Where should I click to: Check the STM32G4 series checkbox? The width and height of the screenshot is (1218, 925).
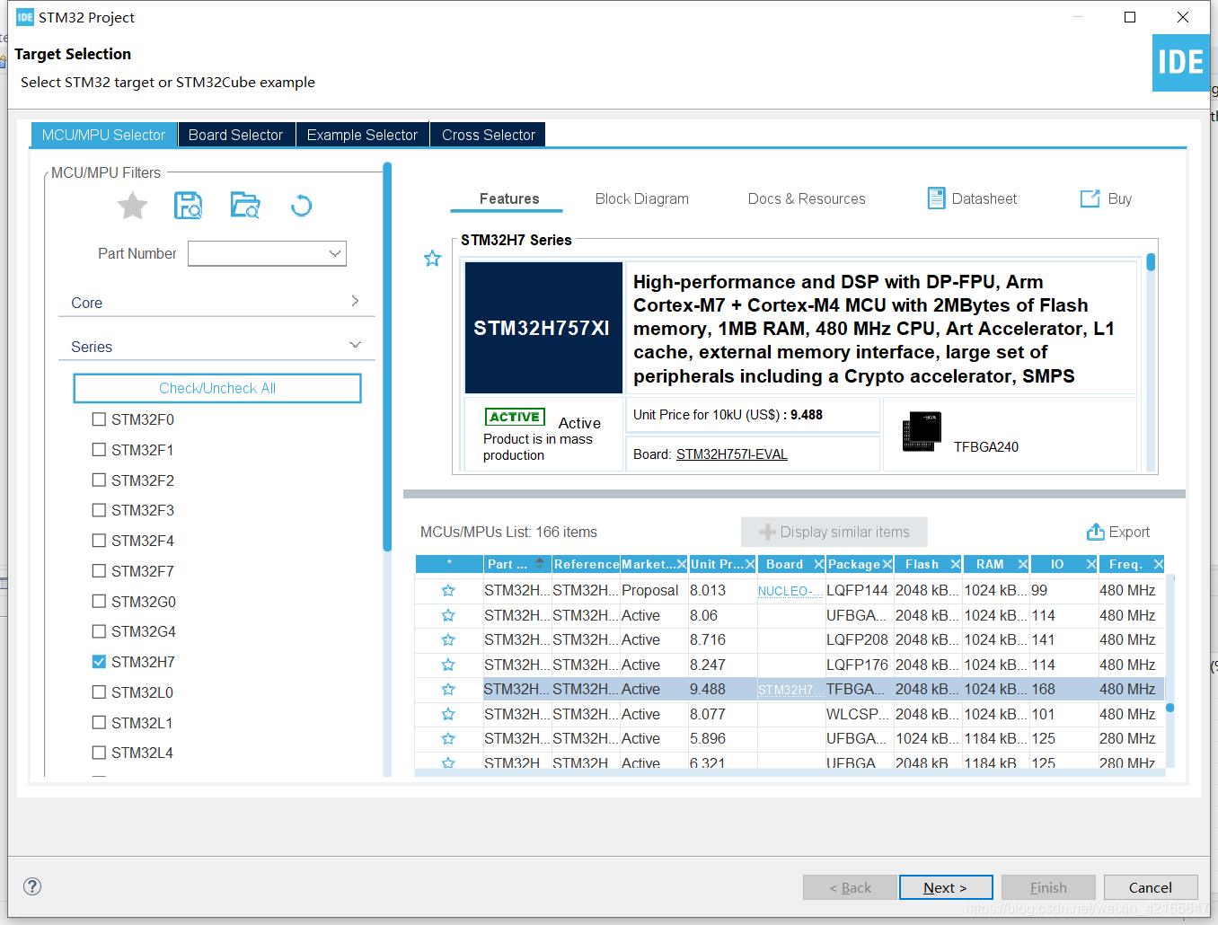tap(99, 631)
